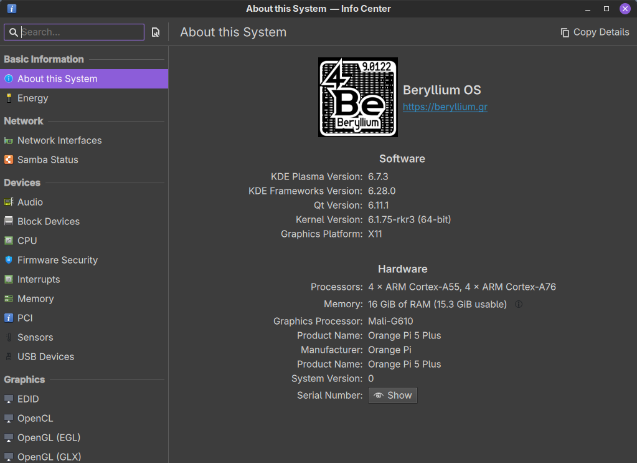The width and height of the screenshot is (637, 463).
Task: Click the USB Devices plug icon
Action: point(9,356)
